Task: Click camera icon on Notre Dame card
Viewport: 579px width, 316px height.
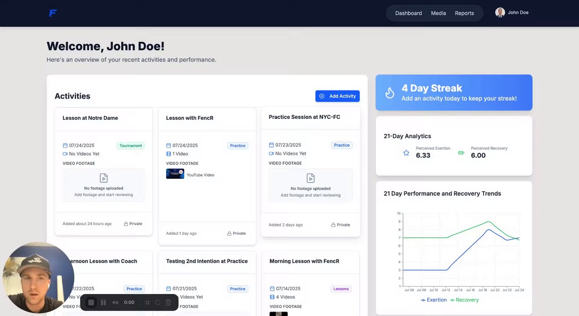Action: tap(65, 154)
